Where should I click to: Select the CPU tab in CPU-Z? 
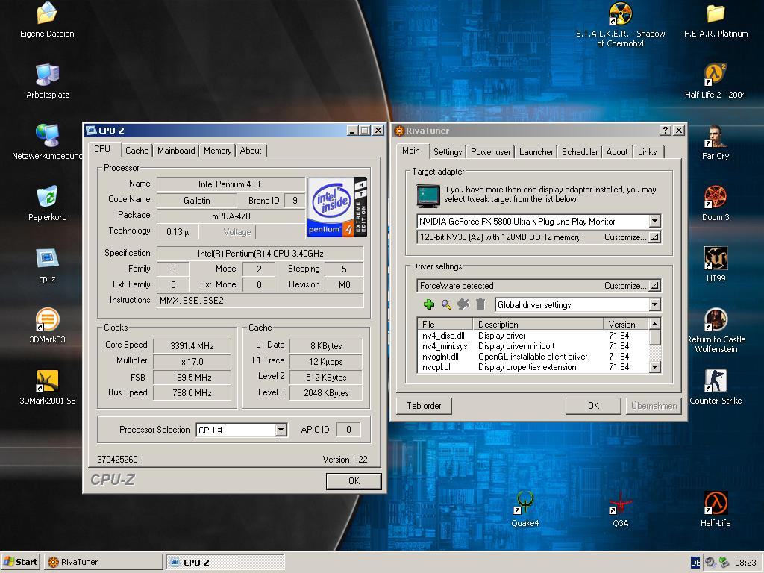[102, 149]
